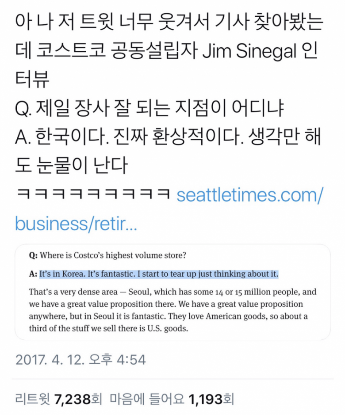Click the paragraph starting "That's a very dense area"

tap(172, 310)
